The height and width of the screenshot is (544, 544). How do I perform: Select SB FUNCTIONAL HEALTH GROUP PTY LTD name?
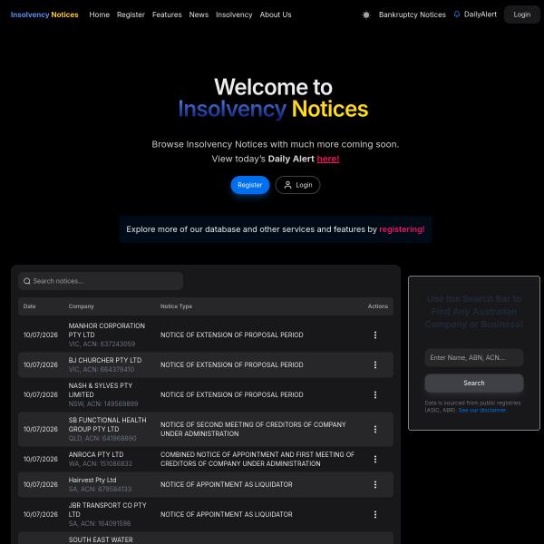pos(107,424)
